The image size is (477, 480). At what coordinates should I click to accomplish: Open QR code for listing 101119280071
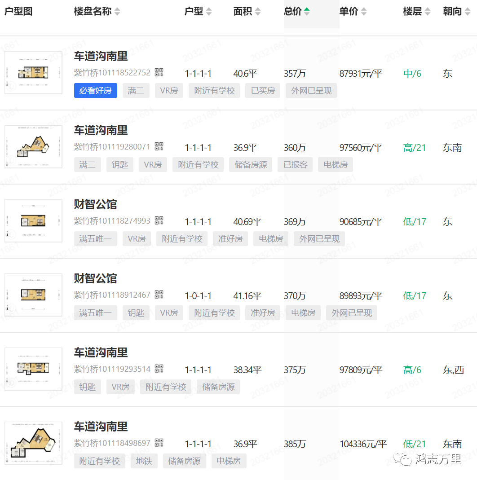point(159,146)
